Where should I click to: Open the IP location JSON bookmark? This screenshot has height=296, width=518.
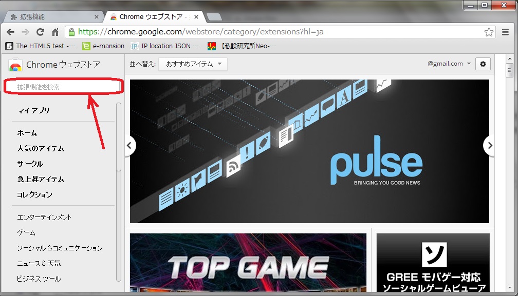165,46
